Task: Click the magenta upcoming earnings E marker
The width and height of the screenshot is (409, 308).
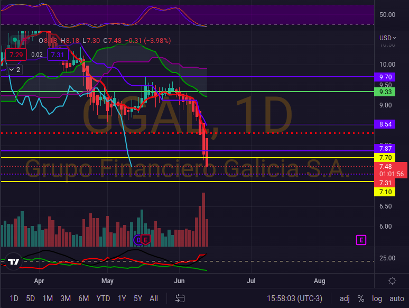Action: pyautogui.click(x=361, y=240)
